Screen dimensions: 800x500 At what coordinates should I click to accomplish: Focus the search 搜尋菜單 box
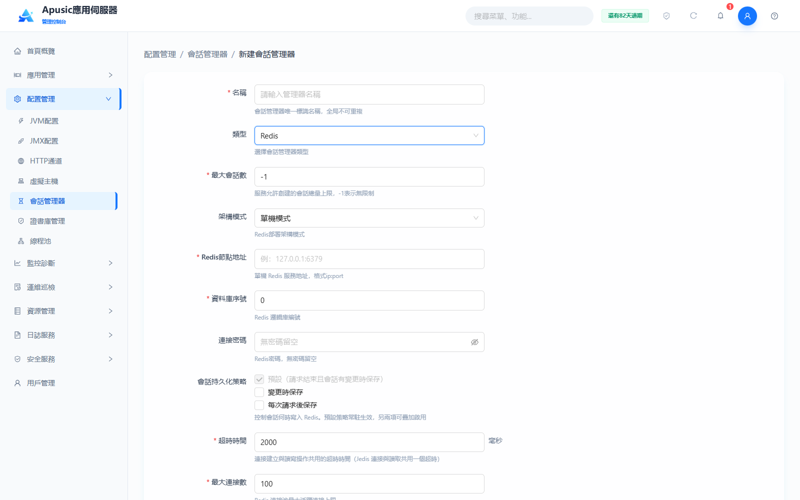click(x=529, y=16)
